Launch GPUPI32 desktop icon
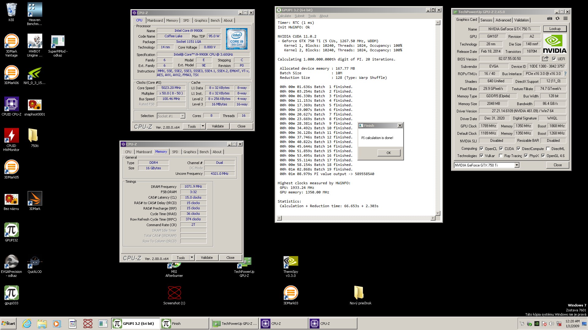Viewport: 588px width, 330px height. tap(11, 232)
